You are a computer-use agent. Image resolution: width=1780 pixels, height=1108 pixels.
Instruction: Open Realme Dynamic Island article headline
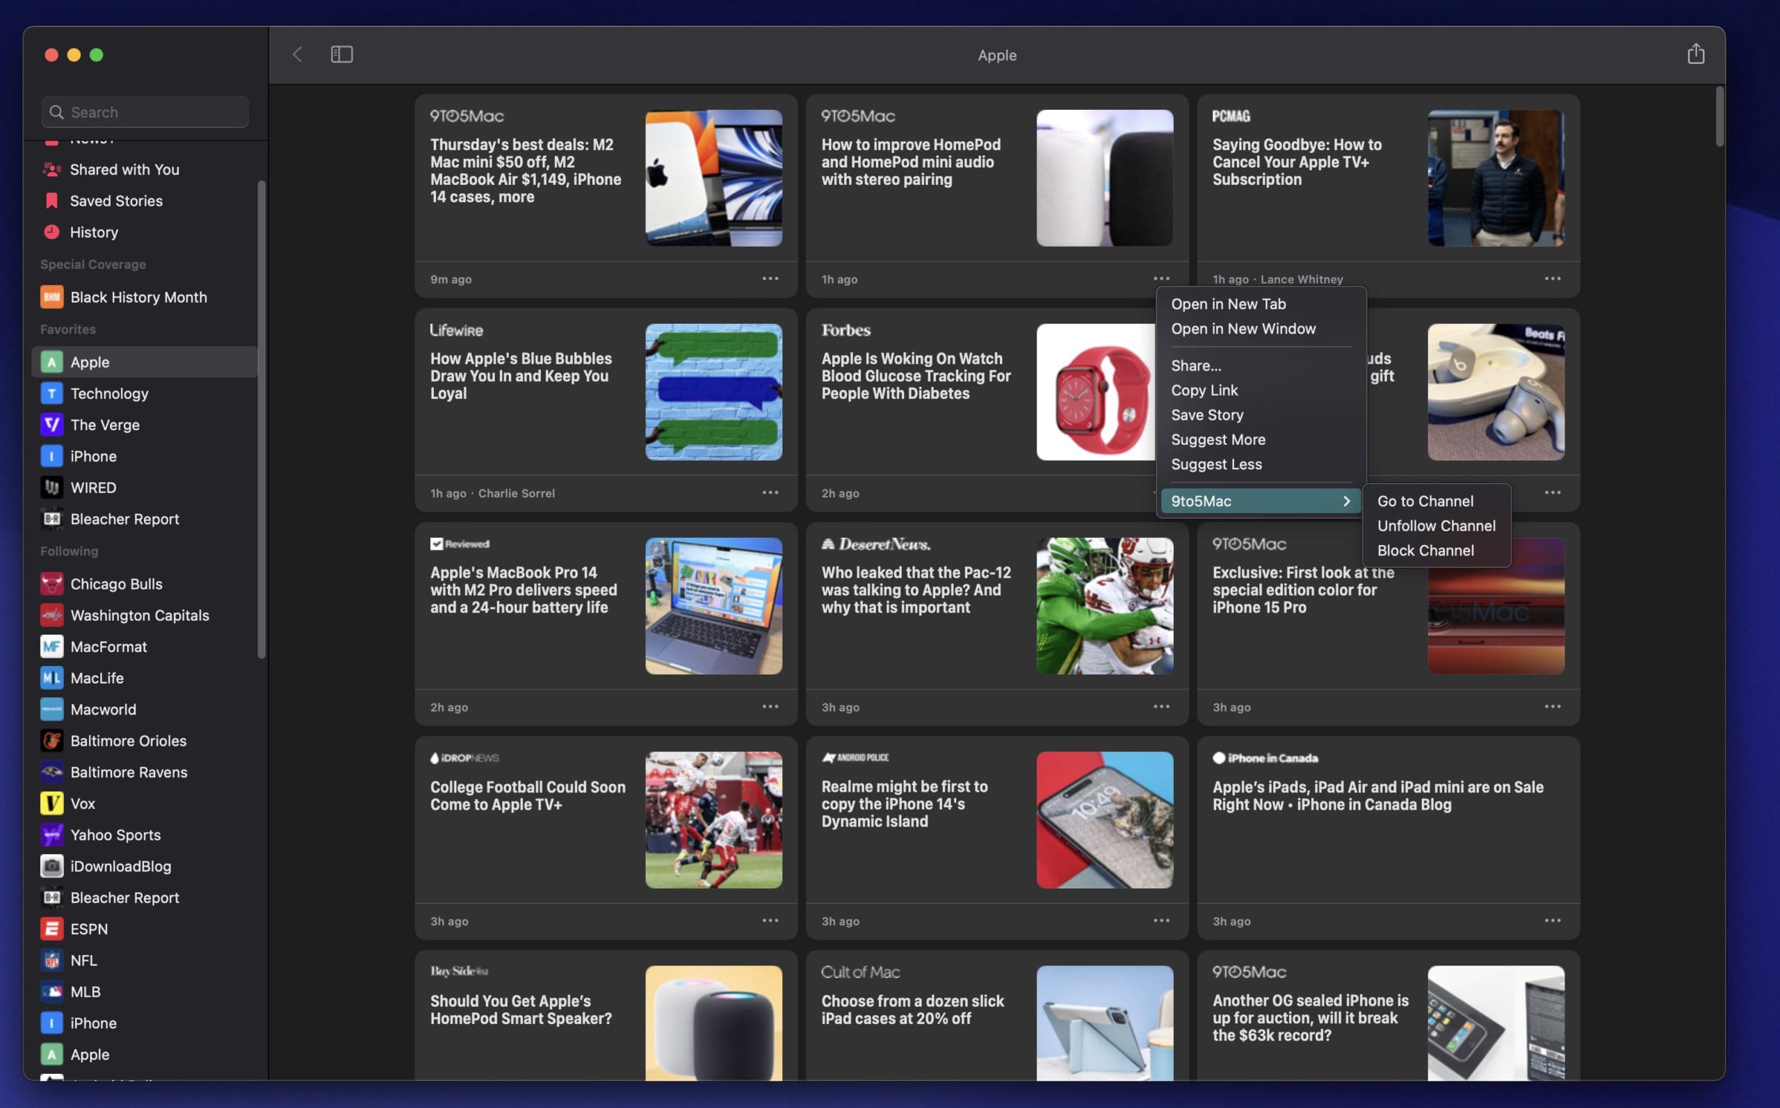click(x=905, y=804)
